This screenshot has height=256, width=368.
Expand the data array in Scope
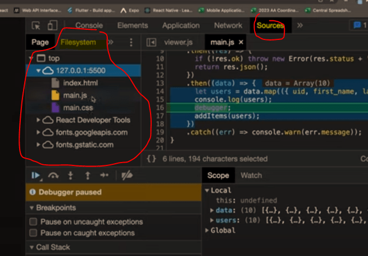(x=212, y=210)
